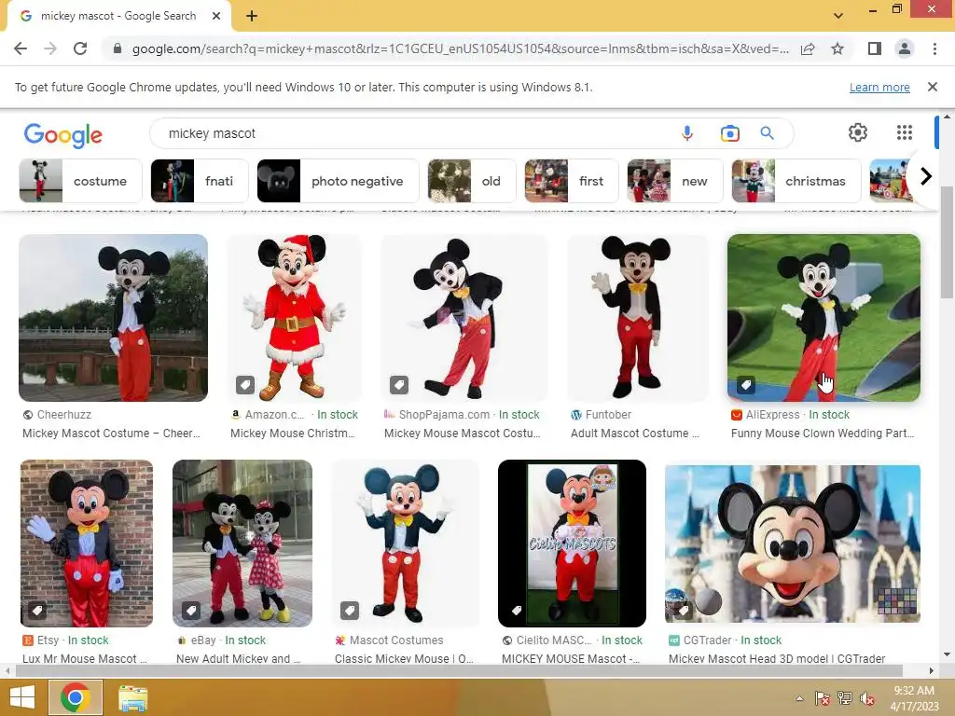
Task: Click the horizontal scrollbar right arrow
Action: point(931,671)
